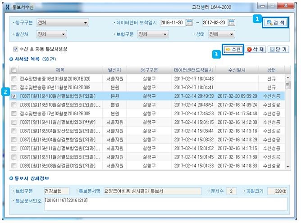
Task: Click the 수신 receive button
Action: 234,49
